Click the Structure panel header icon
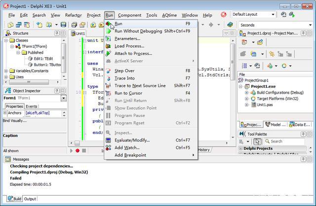The height and width of the screenshot is (206, 316). coord(8,33)
